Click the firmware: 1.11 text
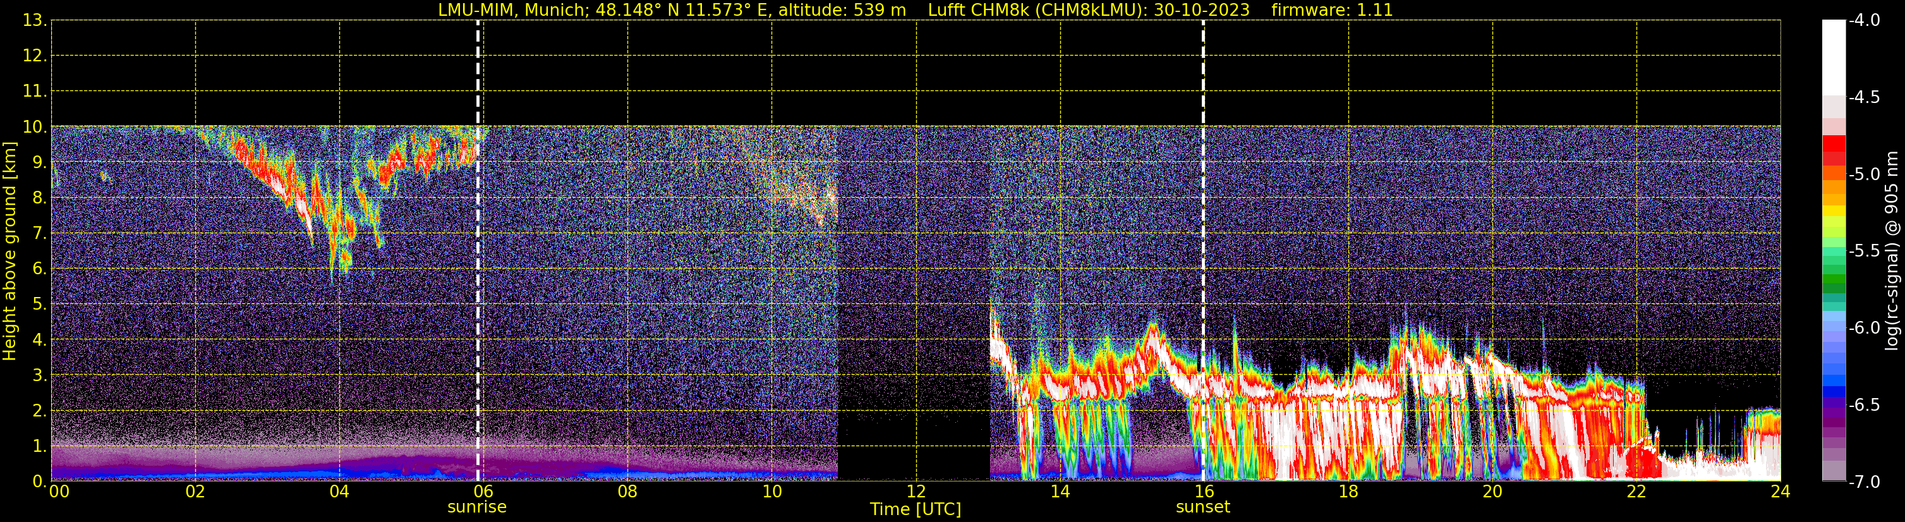The image size is (1905, 522). click(x=1332, y=10)
